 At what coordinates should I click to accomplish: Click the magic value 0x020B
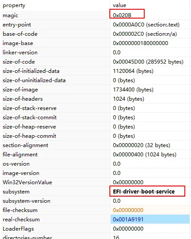(x=122, y=15)
